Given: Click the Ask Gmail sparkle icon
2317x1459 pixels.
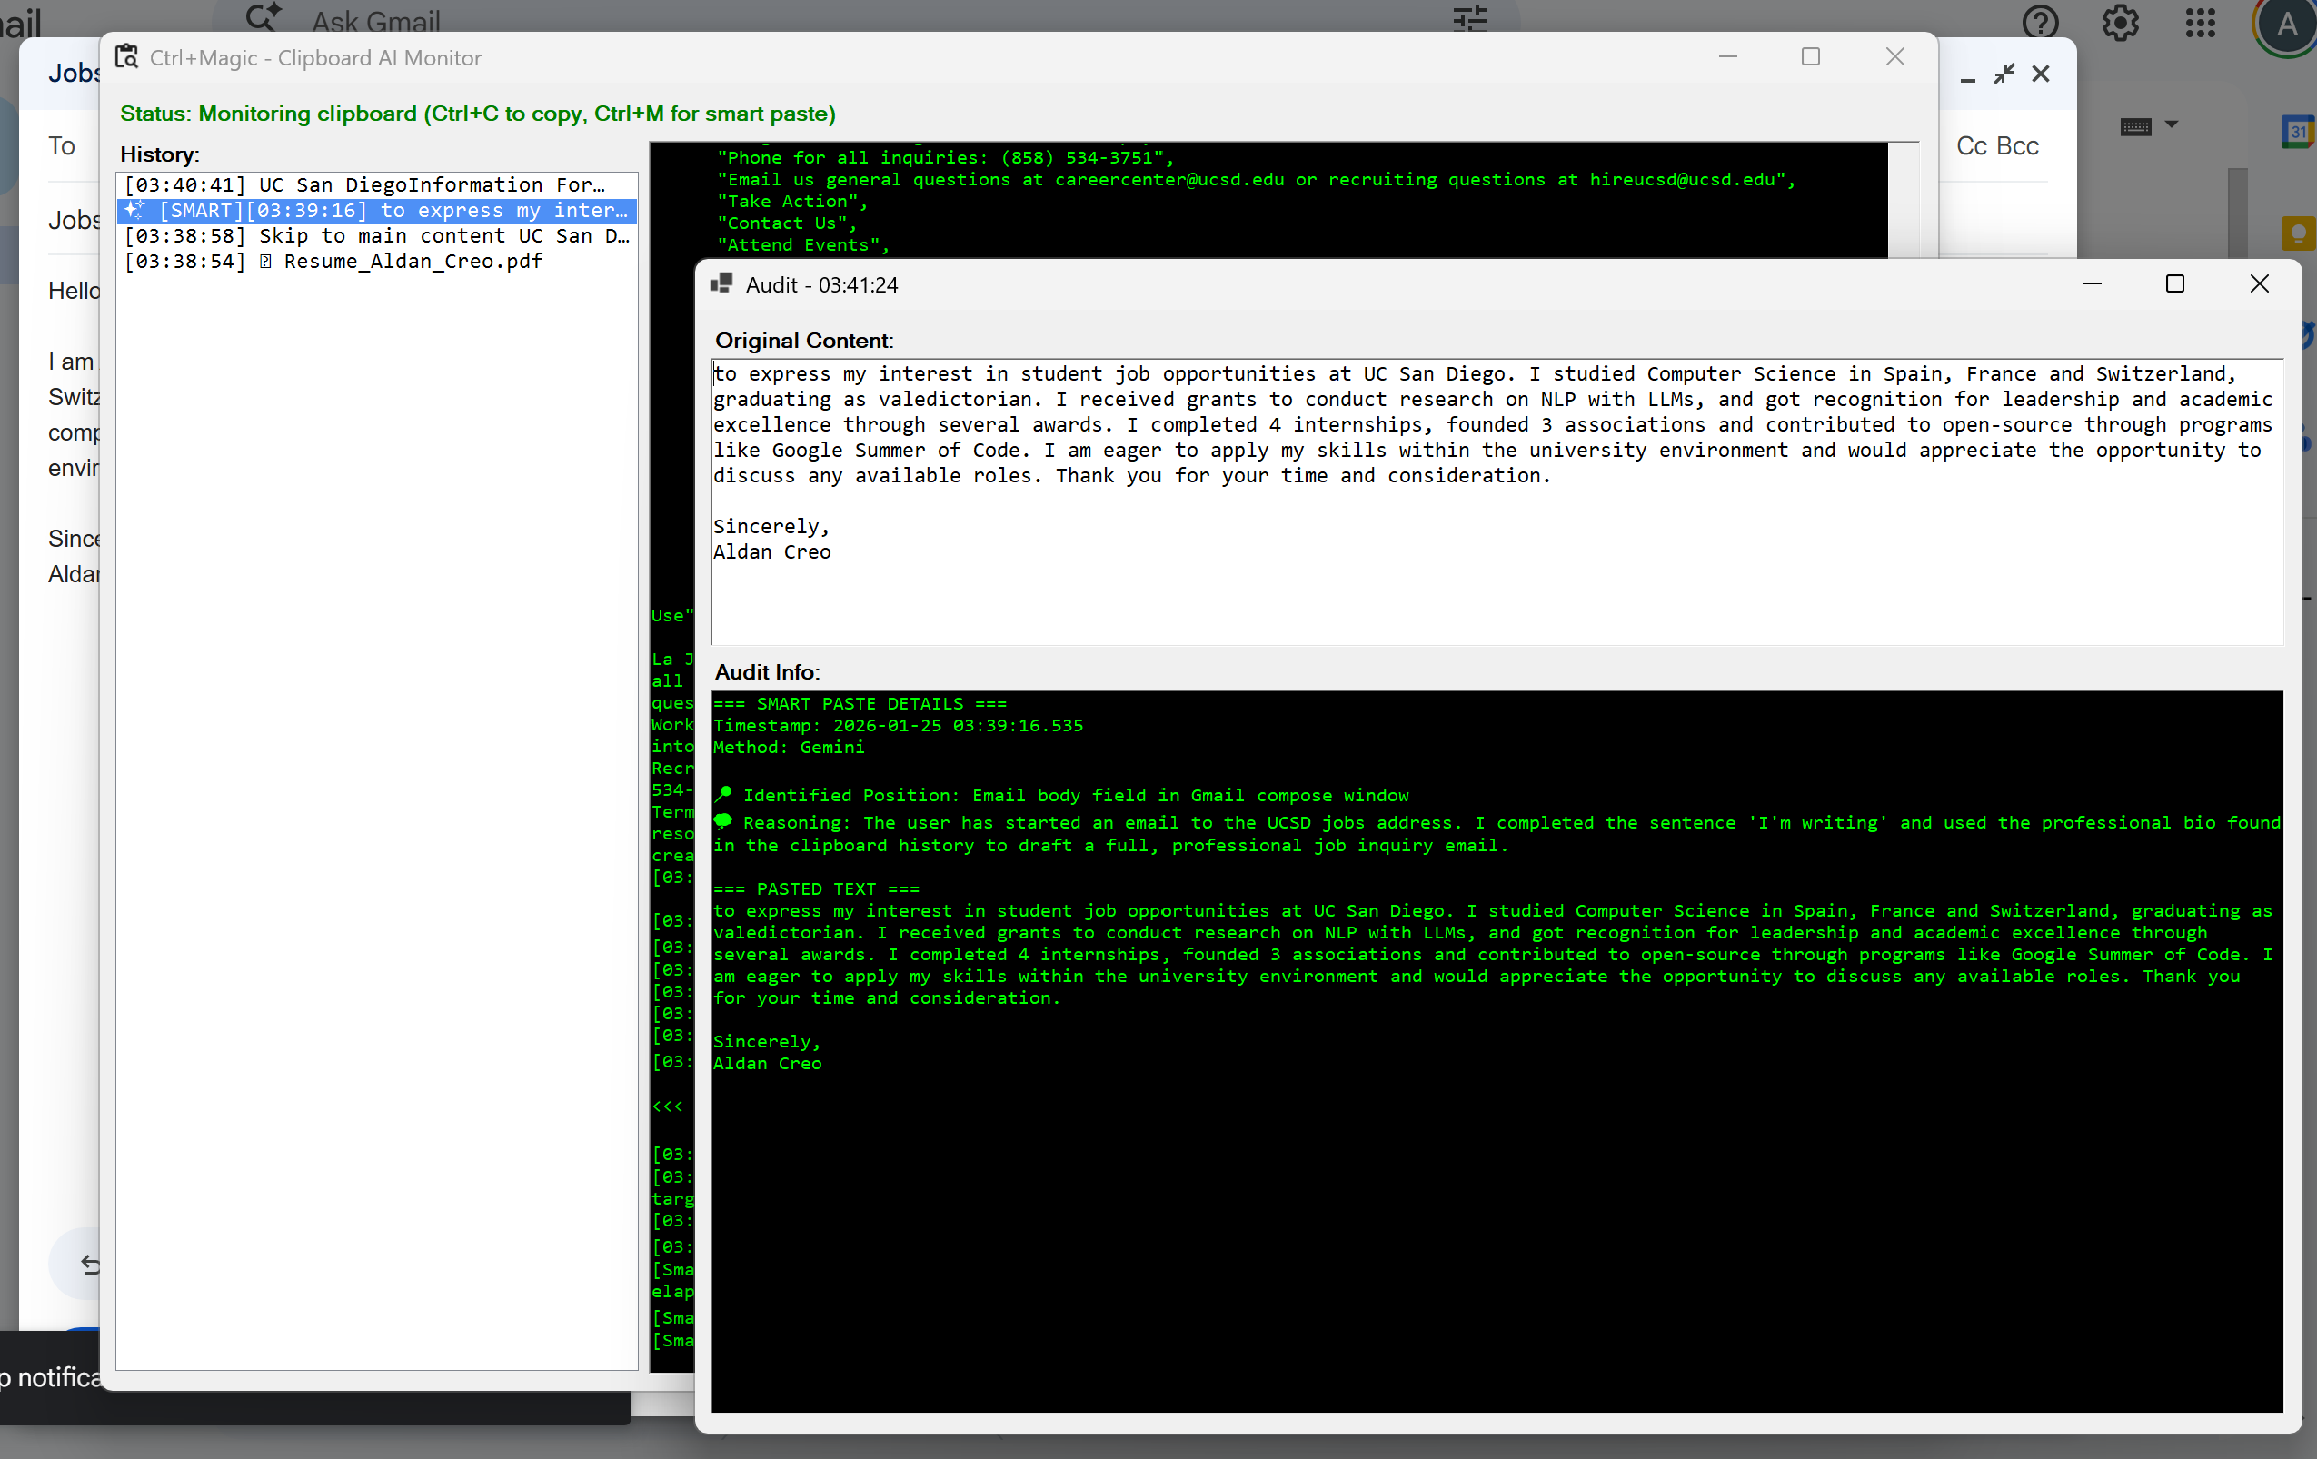Looking at the screenshot, I should tap(262, 17).
